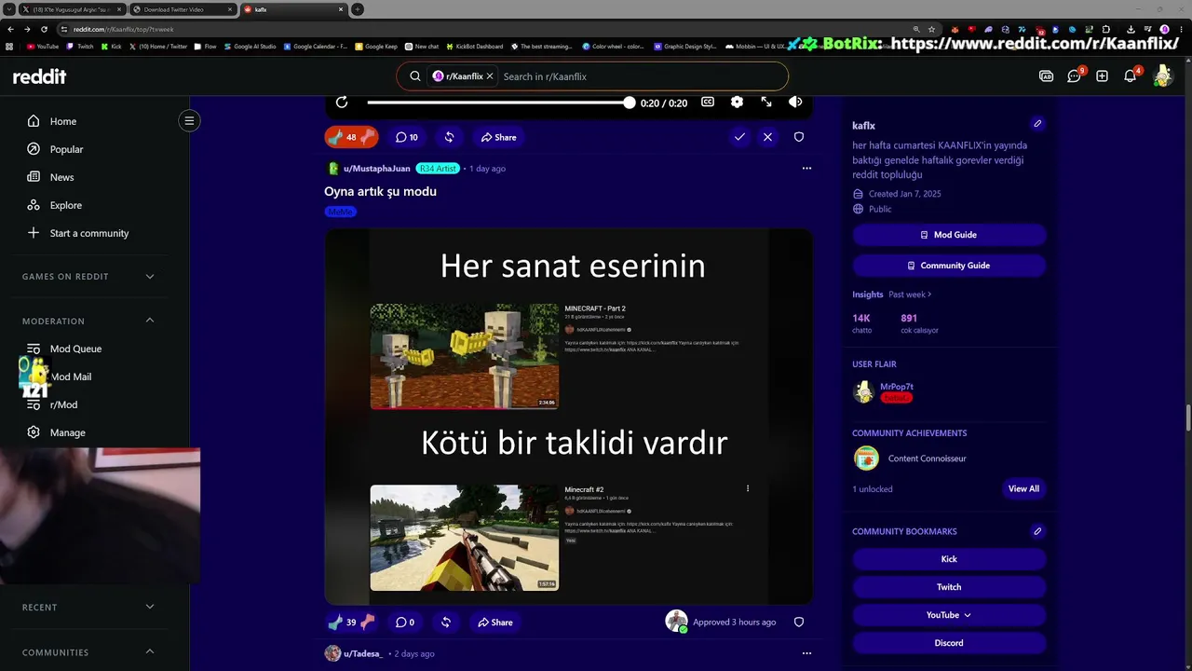
Task: Replay the finished video
Action: click(x=342, y=103)
